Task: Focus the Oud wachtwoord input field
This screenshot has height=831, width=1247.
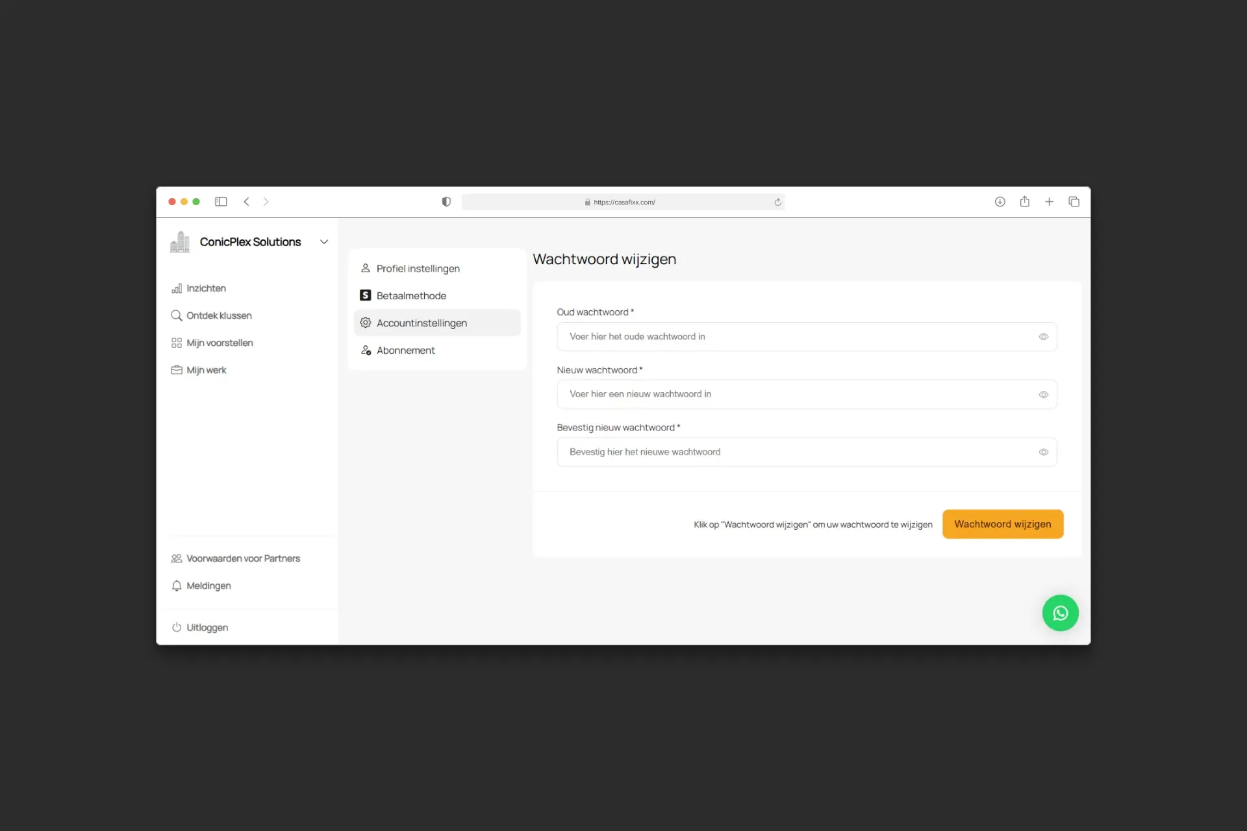Action: pyautogui.click(x=799, y=337)
